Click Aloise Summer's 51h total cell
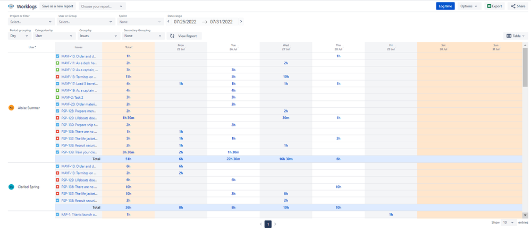This screenshot has height=232, width=531. [x=129, y=159]
